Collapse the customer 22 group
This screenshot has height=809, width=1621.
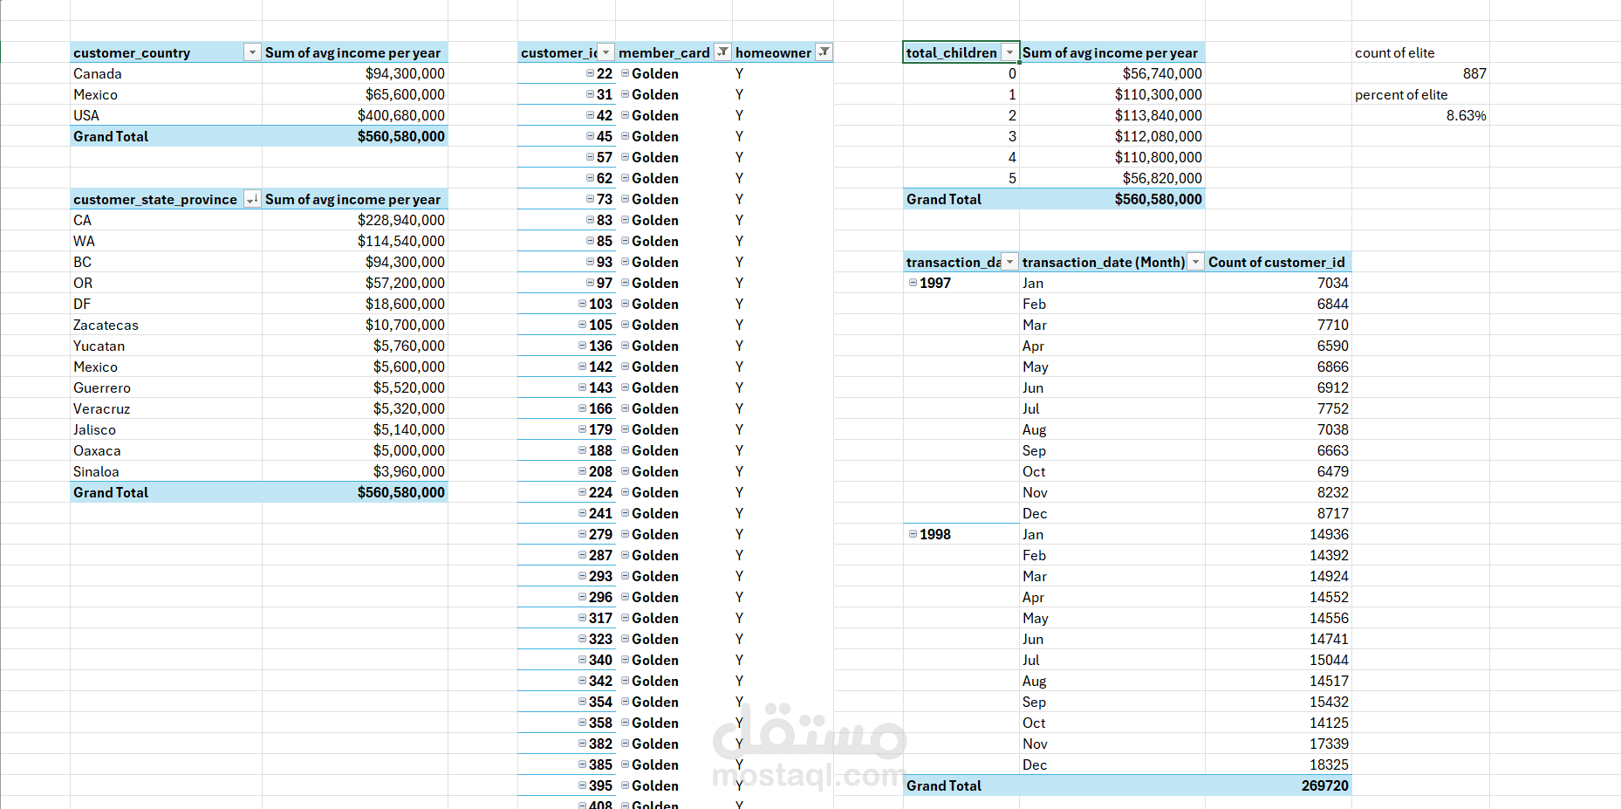(590, 73)
